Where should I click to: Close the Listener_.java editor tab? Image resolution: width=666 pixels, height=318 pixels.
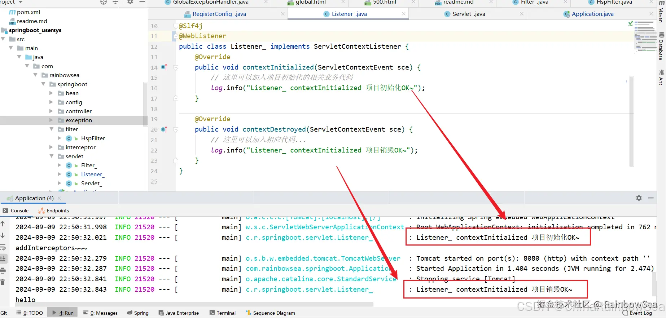pos(404,14)
